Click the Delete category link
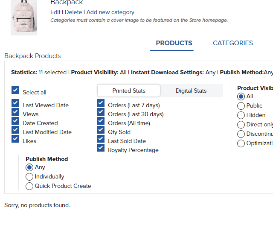The image size is (273, 237). [73, 12]
